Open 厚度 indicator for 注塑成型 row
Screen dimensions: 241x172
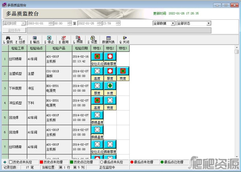tap(110, 71)
